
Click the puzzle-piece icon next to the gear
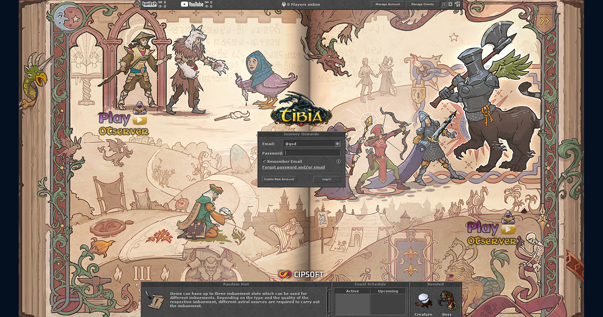point(457,4)
